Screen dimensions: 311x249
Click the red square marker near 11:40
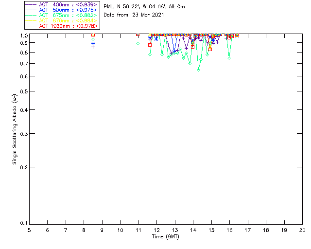[x=150, y=45]
